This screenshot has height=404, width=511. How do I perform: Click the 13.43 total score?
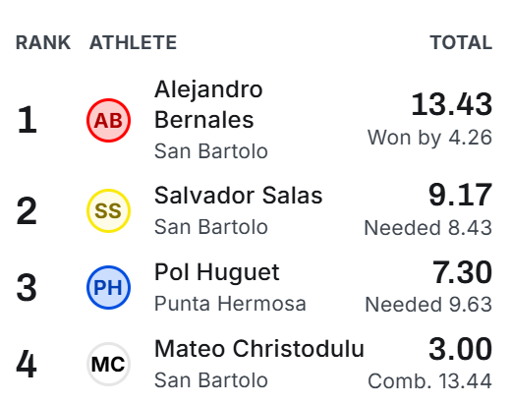(x=452, y=104)
